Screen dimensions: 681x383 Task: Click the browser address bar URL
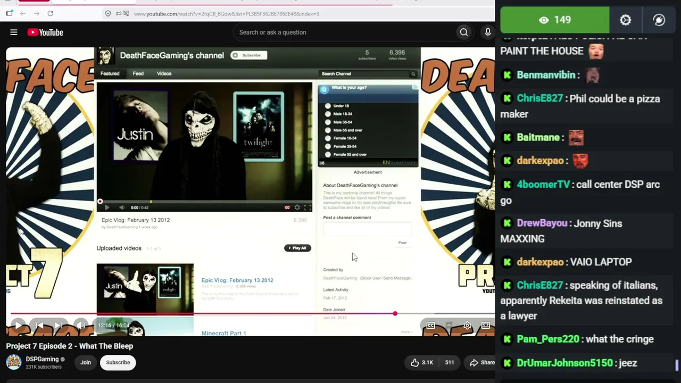(227, 13)
